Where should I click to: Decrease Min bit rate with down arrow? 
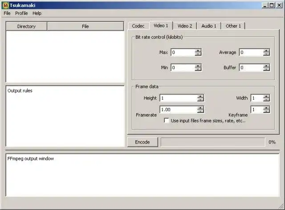tap(198, 69)
